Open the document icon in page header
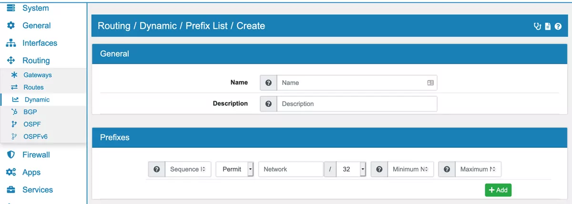The height and width of the screenshot is (204, 572). pos(548,26)
